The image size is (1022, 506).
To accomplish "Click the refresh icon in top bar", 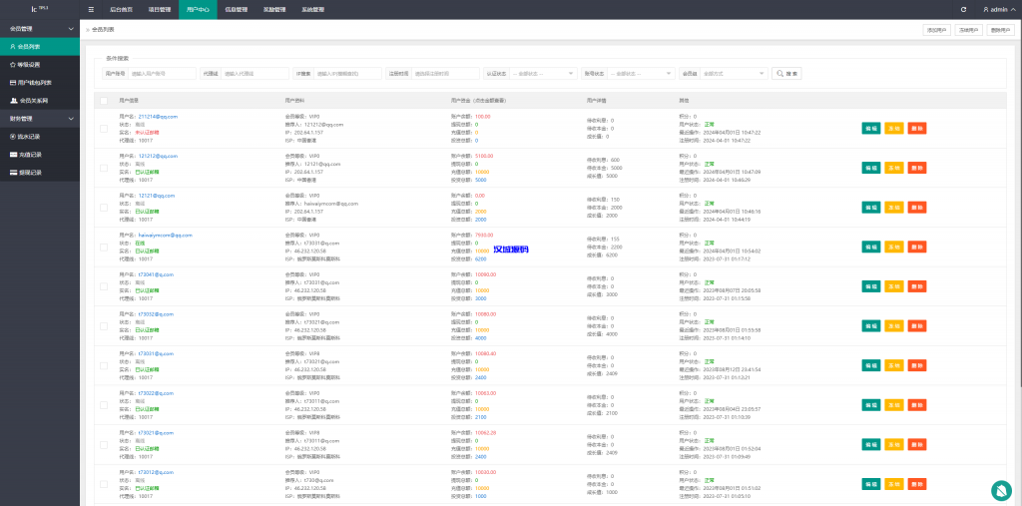I will pyautogui.click(x=963, y=9).
